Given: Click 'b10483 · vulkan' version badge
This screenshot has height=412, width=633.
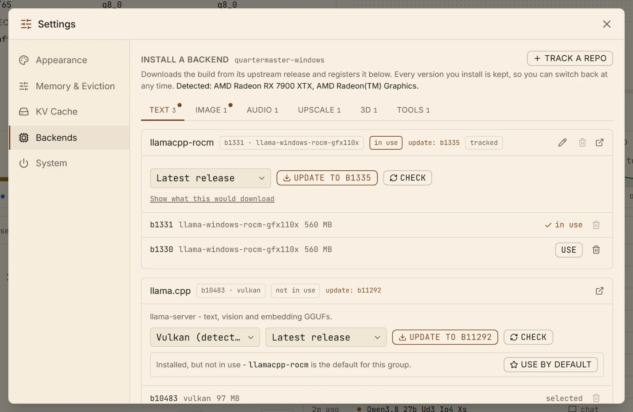Looking at the screenshot, I should coord(231,291).
